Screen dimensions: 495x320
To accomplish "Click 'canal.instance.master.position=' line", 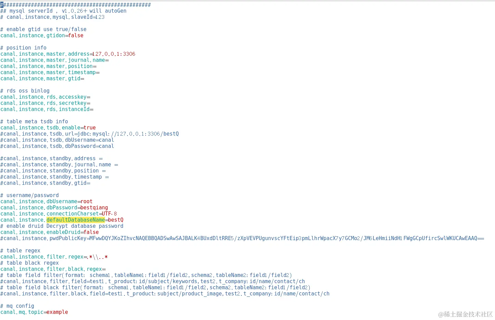I will 49,66.
